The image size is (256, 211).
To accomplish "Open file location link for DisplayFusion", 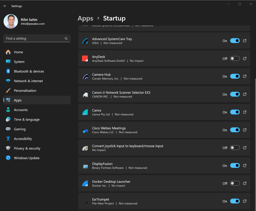I will pyautogui.click(x=244, y=165).
